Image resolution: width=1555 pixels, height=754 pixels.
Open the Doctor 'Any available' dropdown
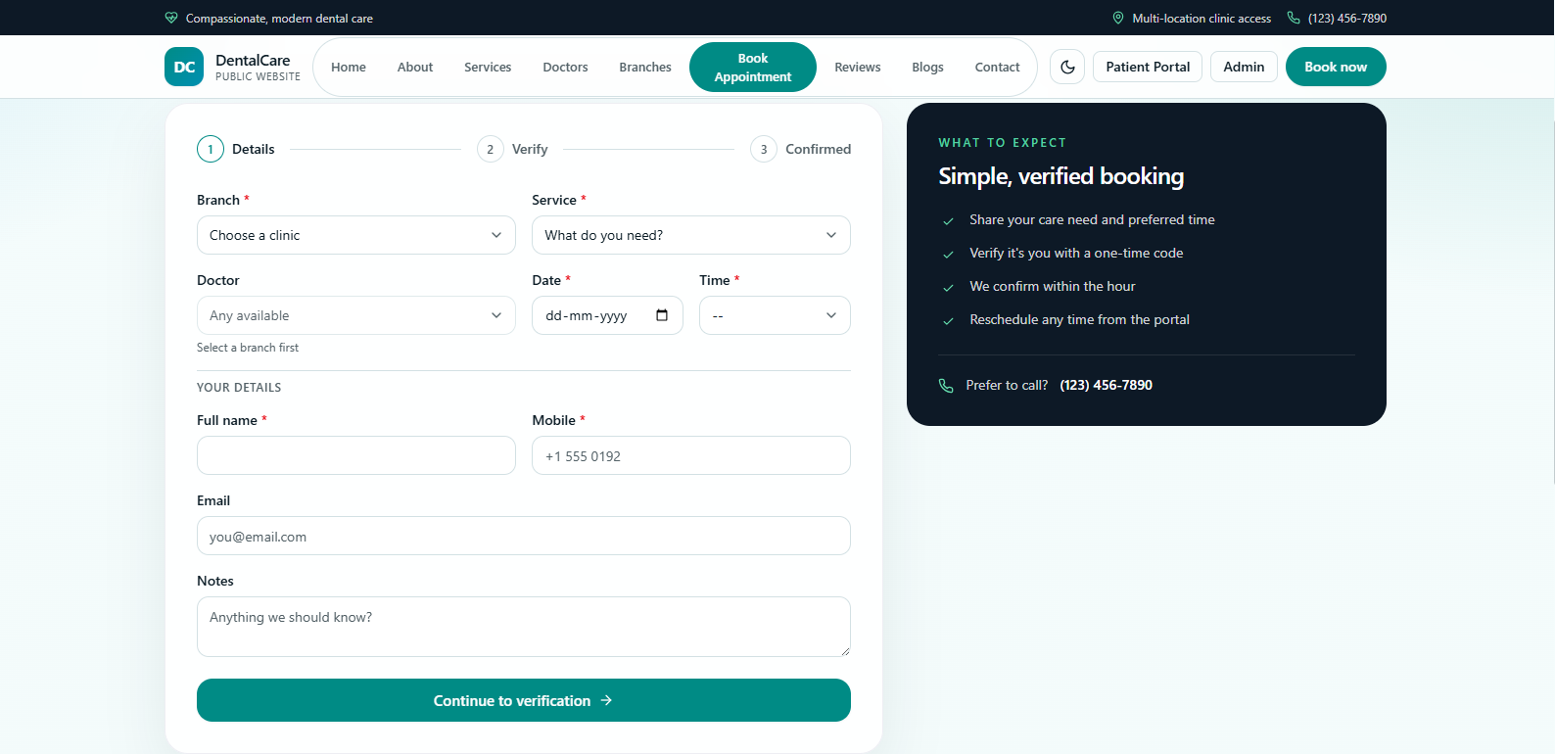pos(356,315)
